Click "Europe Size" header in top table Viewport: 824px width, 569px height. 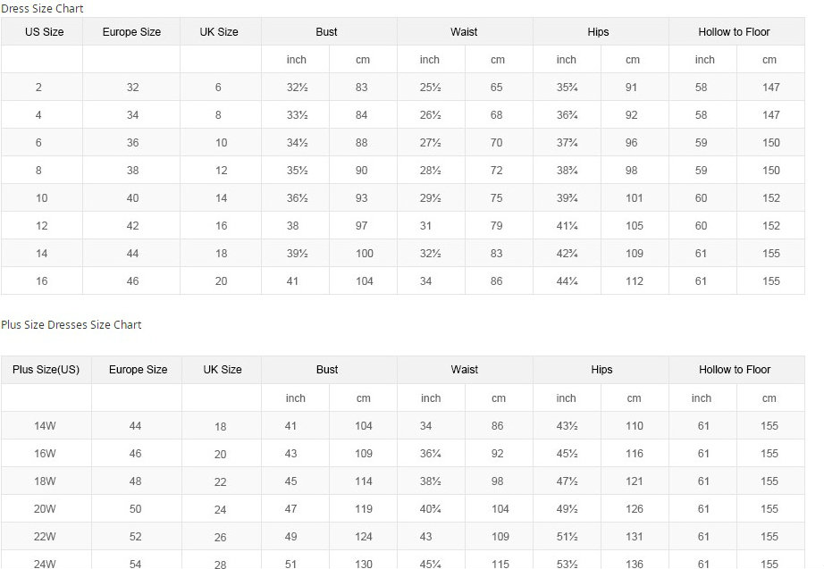(131, 32)
